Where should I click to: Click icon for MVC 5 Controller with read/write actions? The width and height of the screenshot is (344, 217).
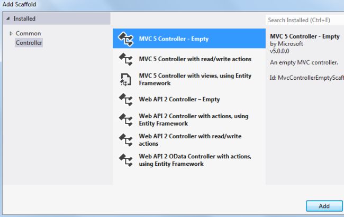click(125, 59)
